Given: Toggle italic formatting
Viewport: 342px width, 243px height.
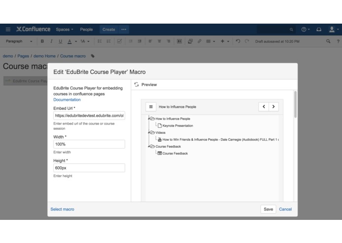Looking at the screenshot, I should (x=51, y=41).
